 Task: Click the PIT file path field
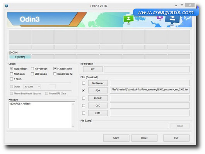pyautogui.click(x=147, y=69)
